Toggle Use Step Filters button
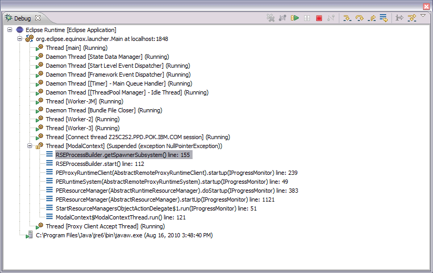This screenshot has width=433, height=273. (412, 18)
